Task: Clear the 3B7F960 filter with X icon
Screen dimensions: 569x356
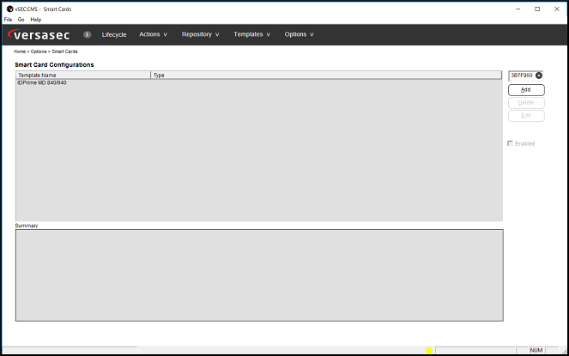Action: [539, 75]
